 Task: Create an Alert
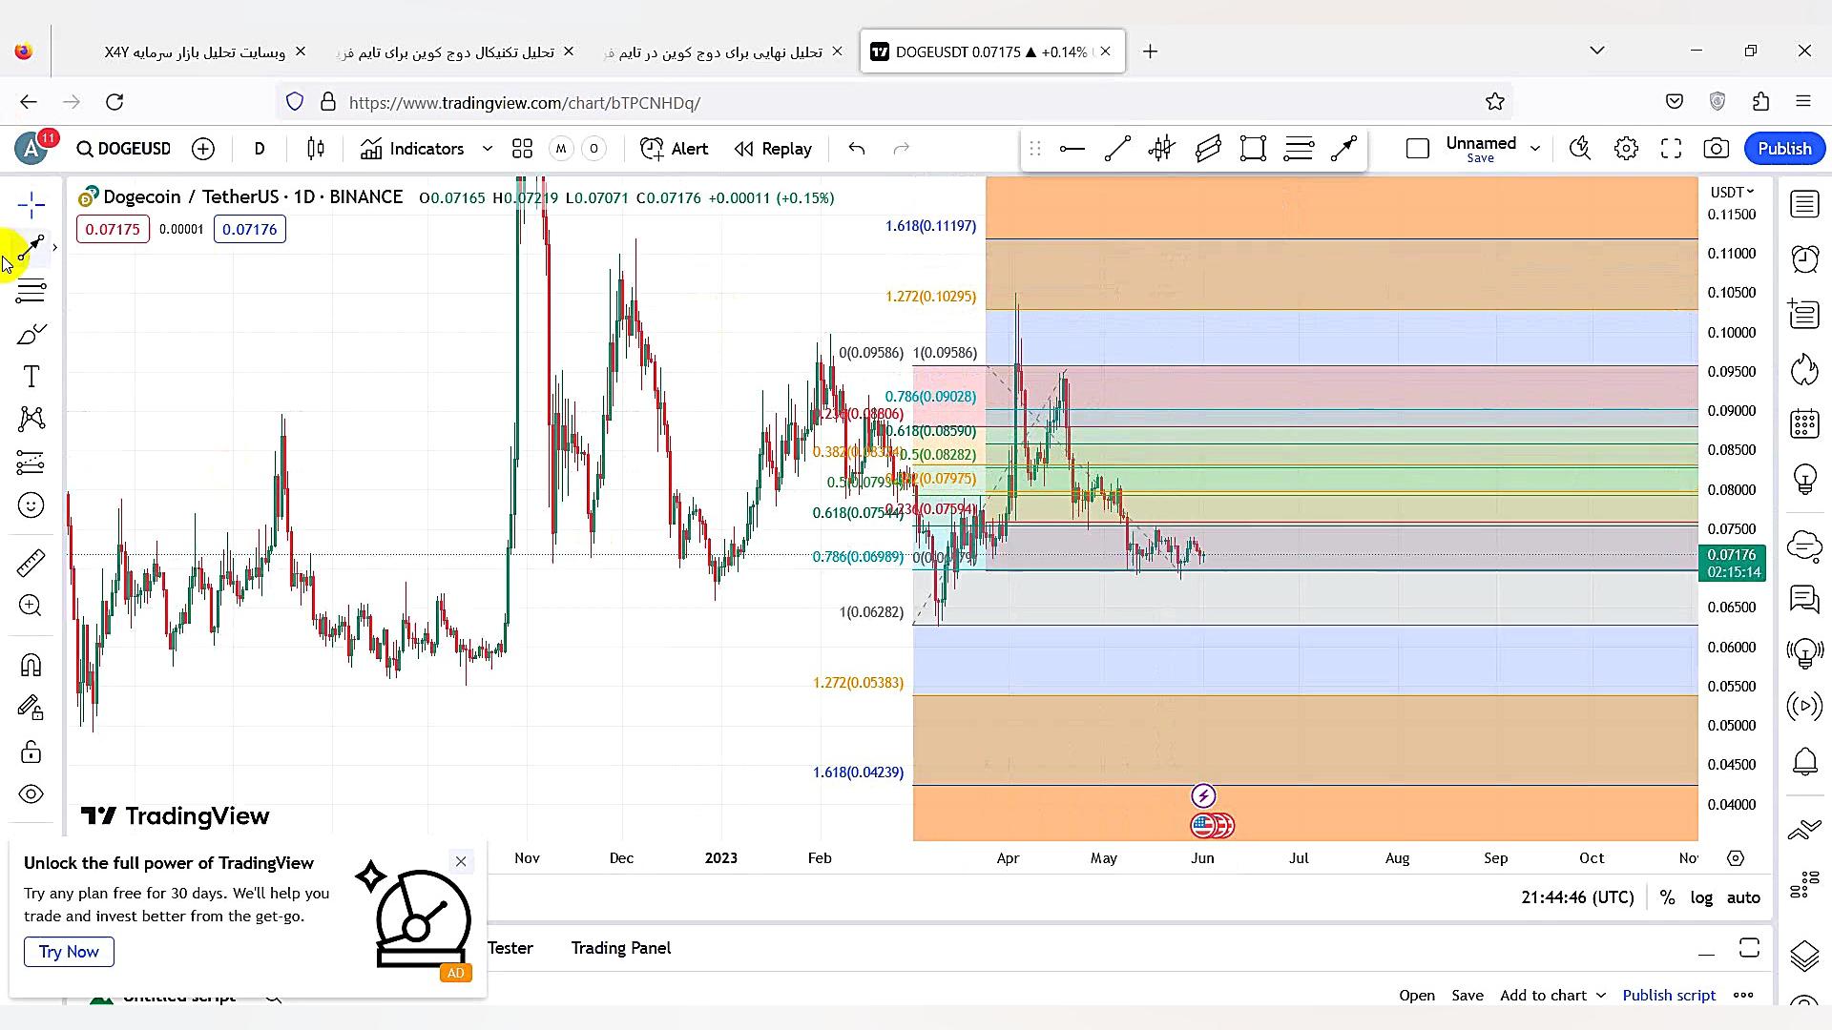click(x=675, y=149)
